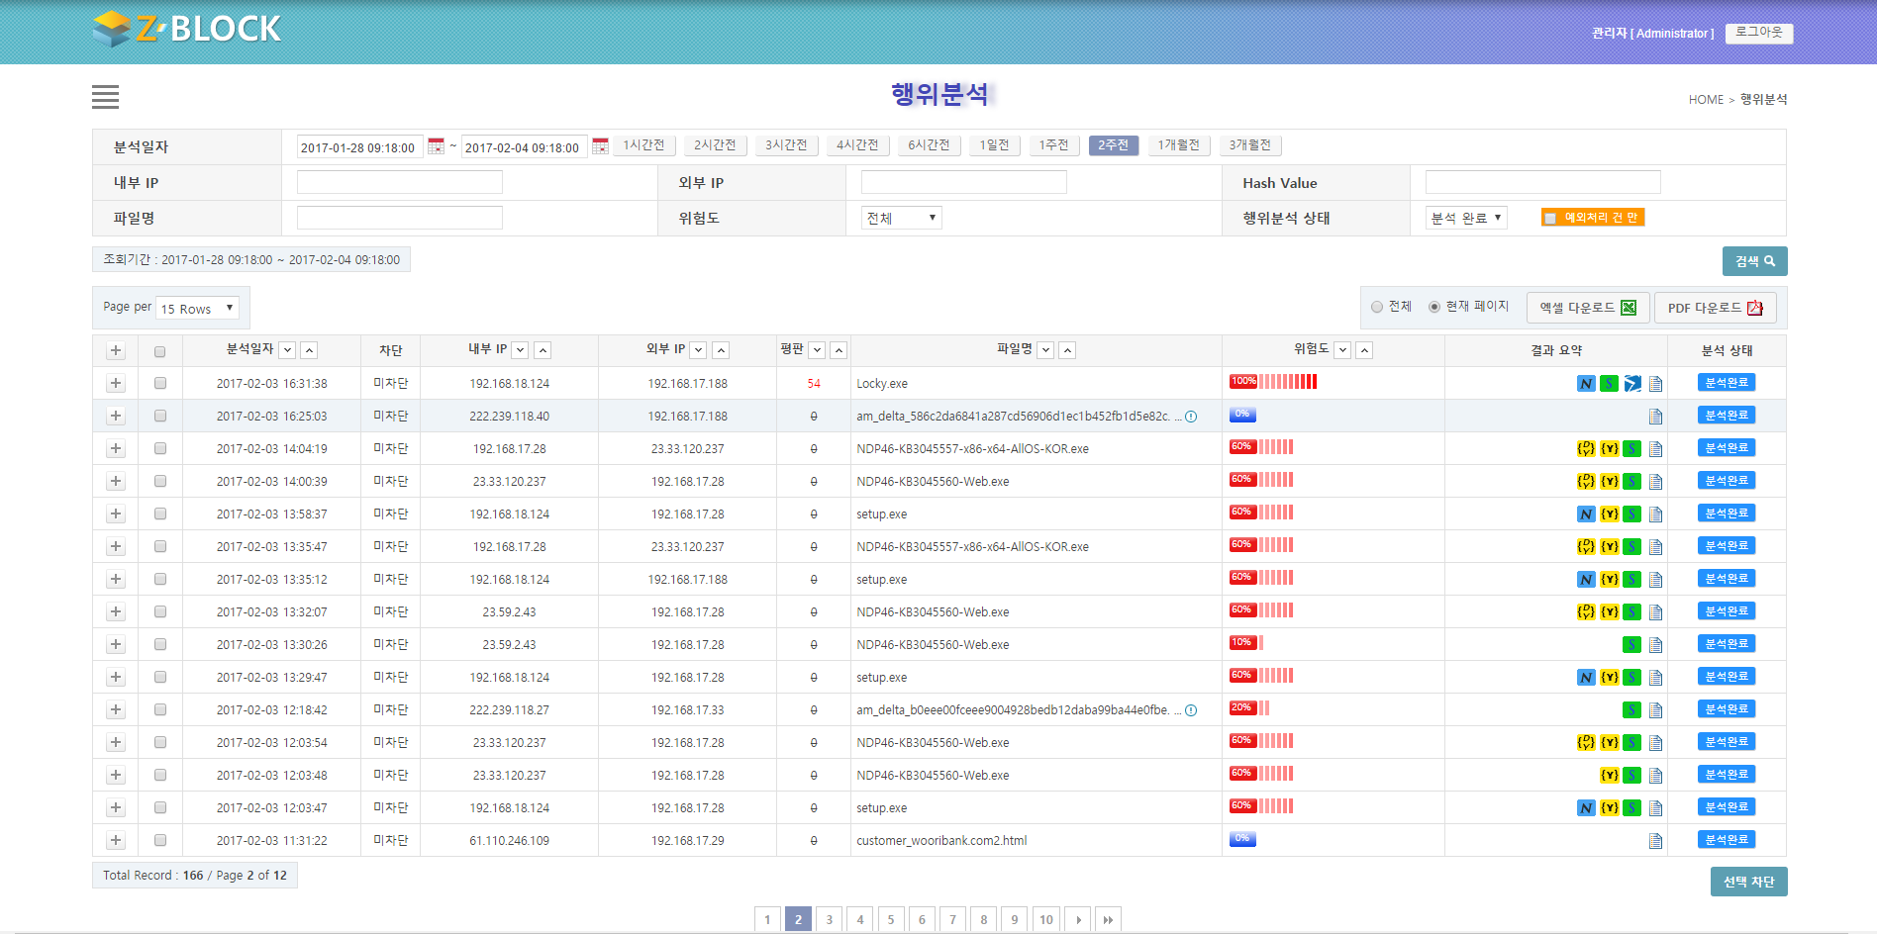
Task: Click the N icon in Locky.exe row
Action: [1586, 384]
